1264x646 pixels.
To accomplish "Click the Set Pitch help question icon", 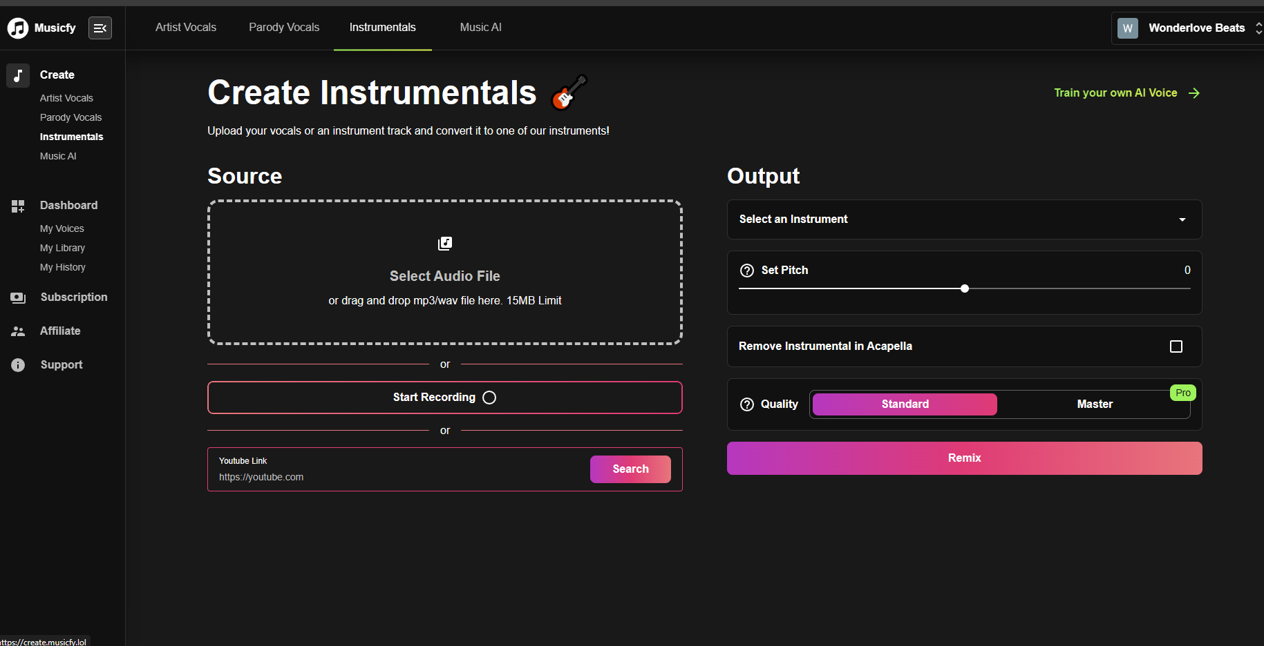I will coord(747,271).
